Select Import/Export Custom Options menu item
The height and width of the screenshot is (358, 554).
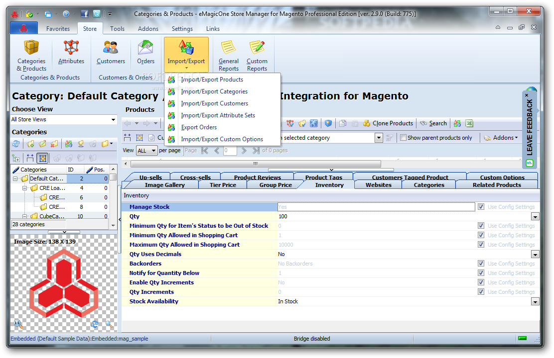pos(223,139)
